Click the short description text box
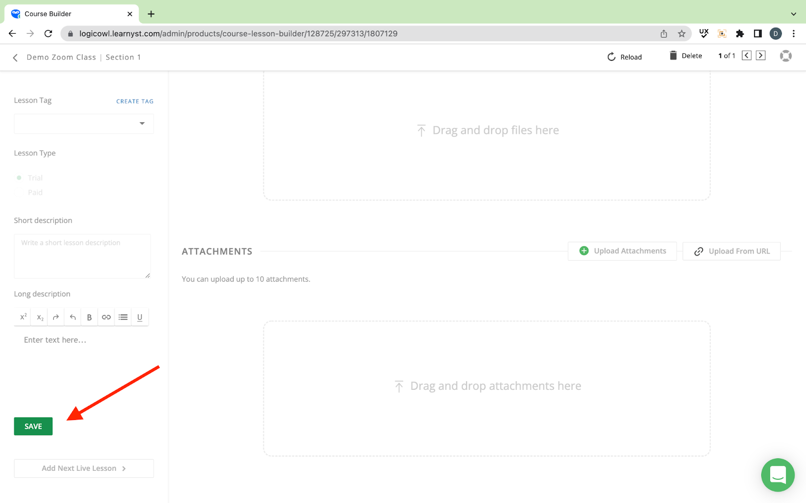The height and width of the screenshot is (503, 806). (82, 256)
